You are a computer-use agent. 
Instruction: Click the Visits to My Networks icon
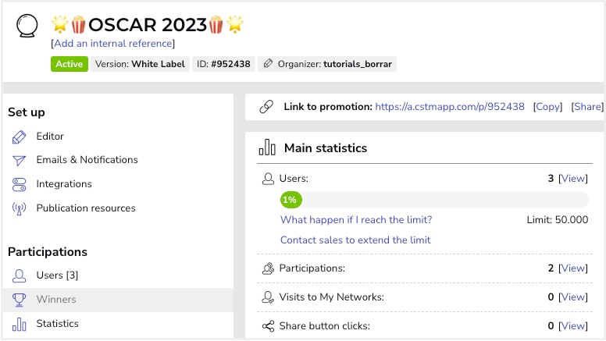(x=268, y=297)
